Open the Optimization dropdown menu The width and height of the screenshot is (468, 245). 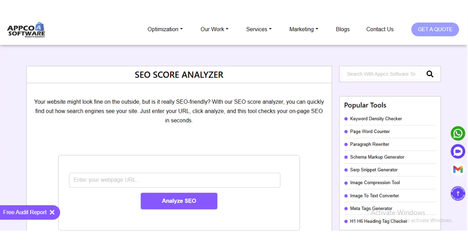coord(165,29)
